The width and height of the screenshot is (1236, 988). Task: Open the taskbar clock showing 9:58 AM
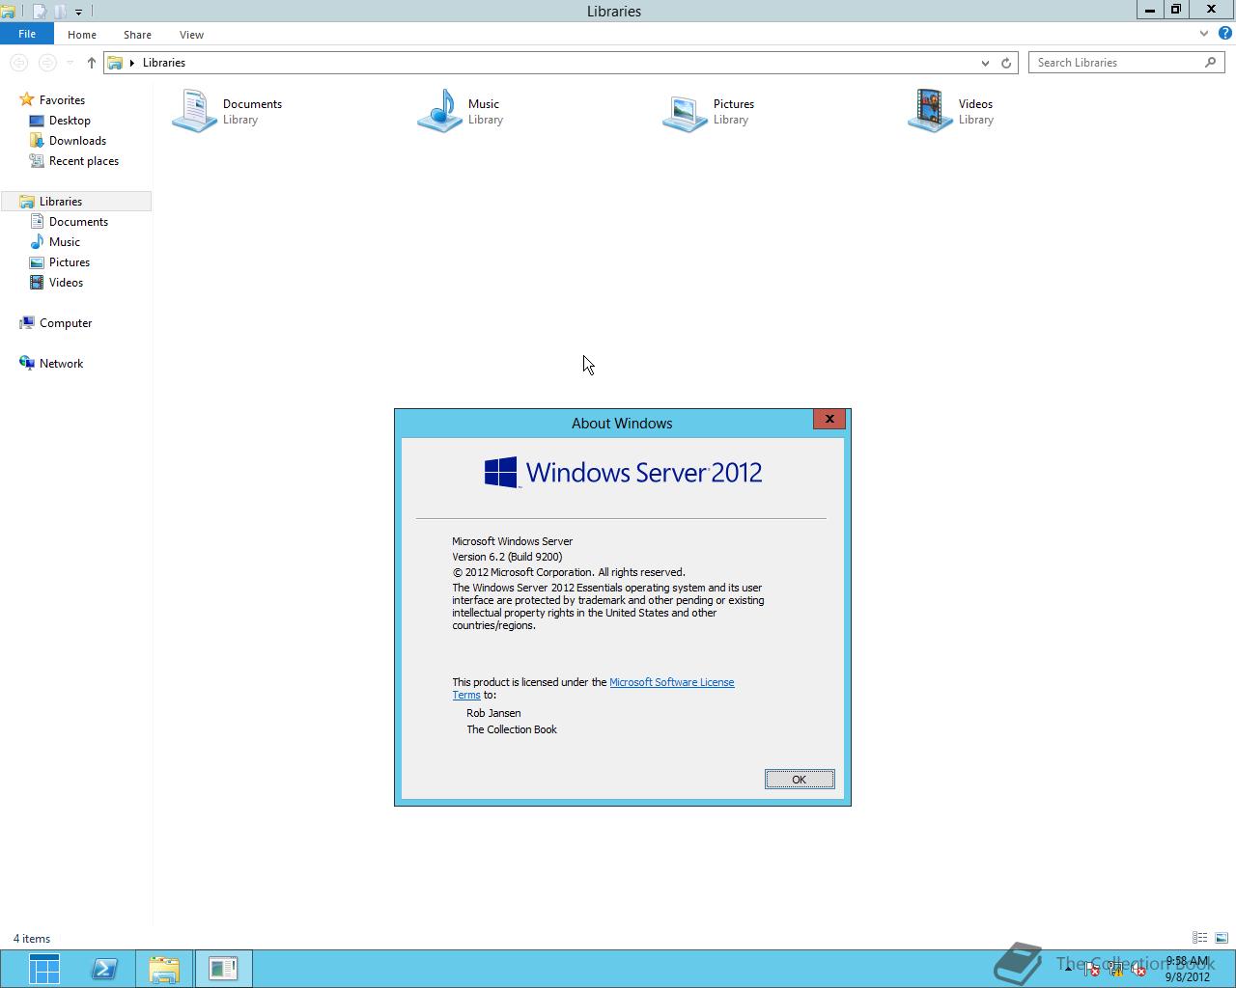(1187, 969)
